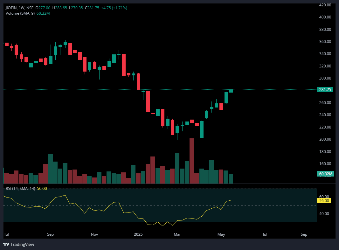Click the 200.00 price axis label

pyautogui.click(x=325, y=139)
